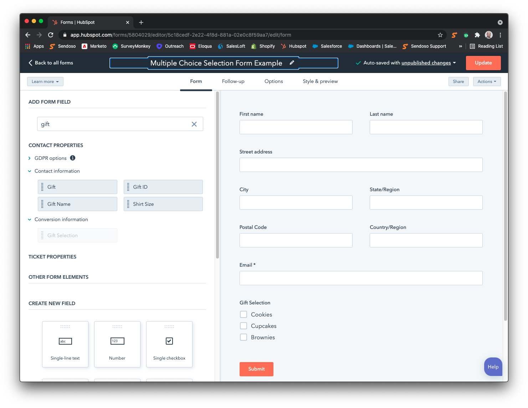Image resolution: width=528 pixels, height=408 pixels.
Task: Open the Actions dropdown
Action: [487, 82]
